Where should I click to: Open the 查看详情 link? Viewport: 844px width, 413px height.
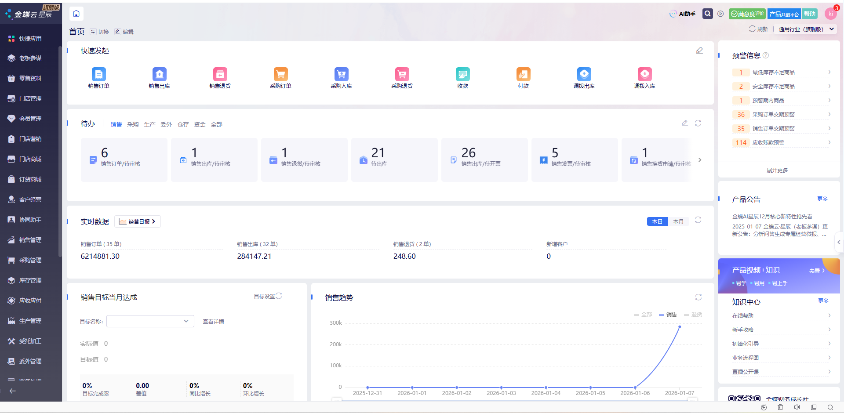click(213, 322)
